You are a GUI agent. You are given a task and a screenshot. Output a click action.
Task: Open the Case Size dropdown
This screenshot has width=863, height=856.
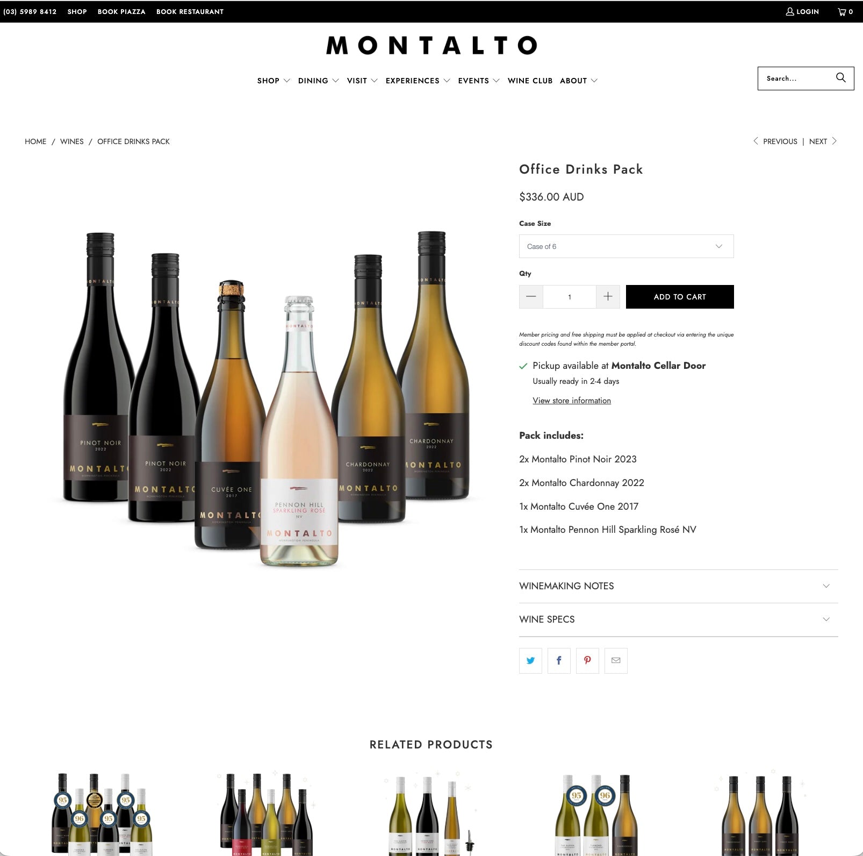click(x=626, y=246)
